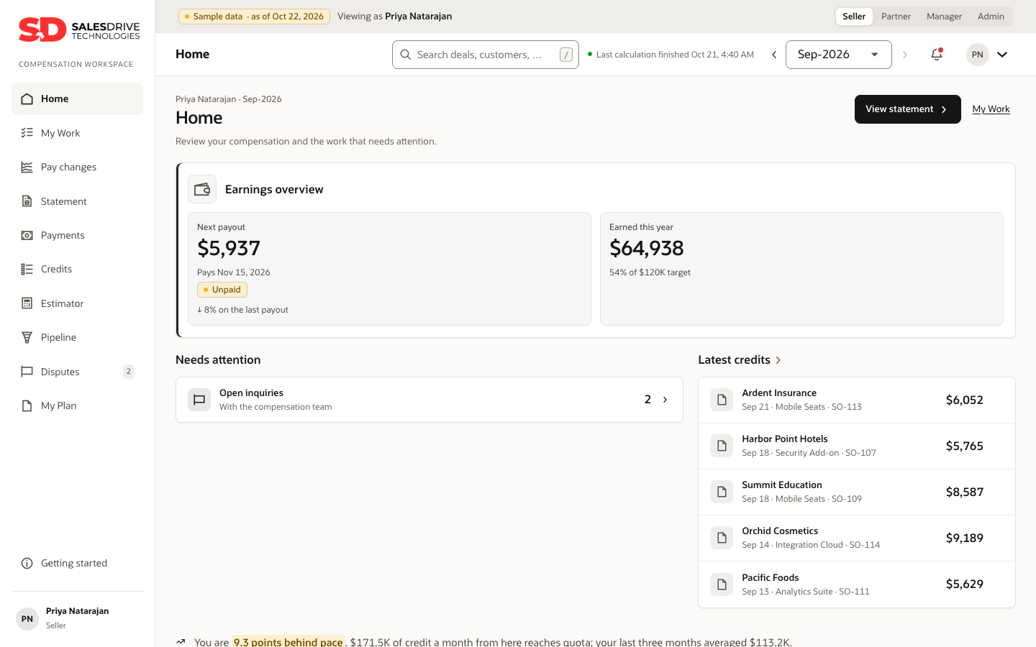Click document icon for Pacific Foods credit
The image size is (1036, 647).
(x=722, y=584)
